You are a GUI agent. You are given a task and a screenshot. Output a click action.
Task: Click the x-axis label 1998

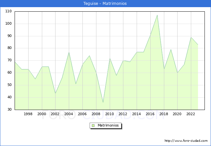point(28,114)
